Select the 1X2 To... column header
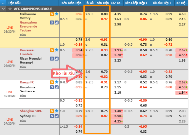The image size is (189, 135). (x=117, y=3)
